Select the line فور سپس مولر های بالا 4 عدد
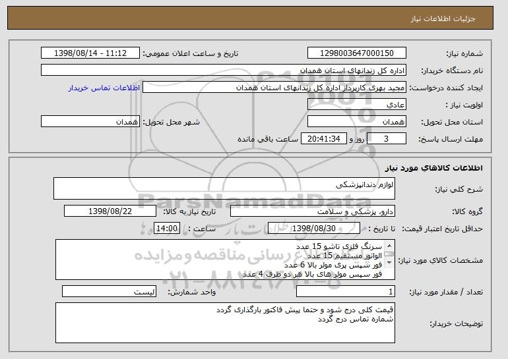 pos(313,274)
